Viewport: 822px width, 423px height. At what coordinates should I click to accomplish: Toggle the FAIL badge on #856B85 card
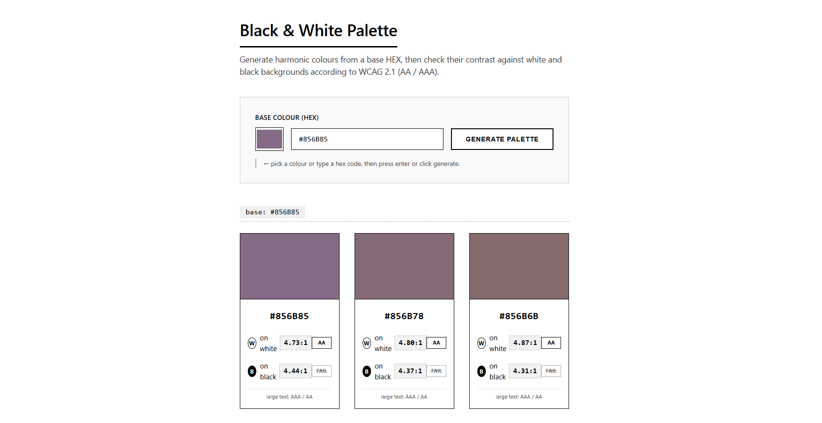322,371
